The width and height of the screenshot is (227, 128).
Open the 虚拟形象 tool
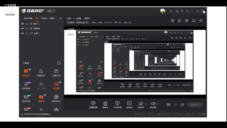pos(26,98)
